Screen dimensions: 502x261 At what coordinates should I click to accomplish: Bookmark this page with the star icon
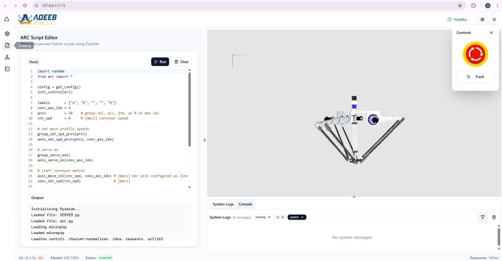pyautogui.click(x=460, y=6)
